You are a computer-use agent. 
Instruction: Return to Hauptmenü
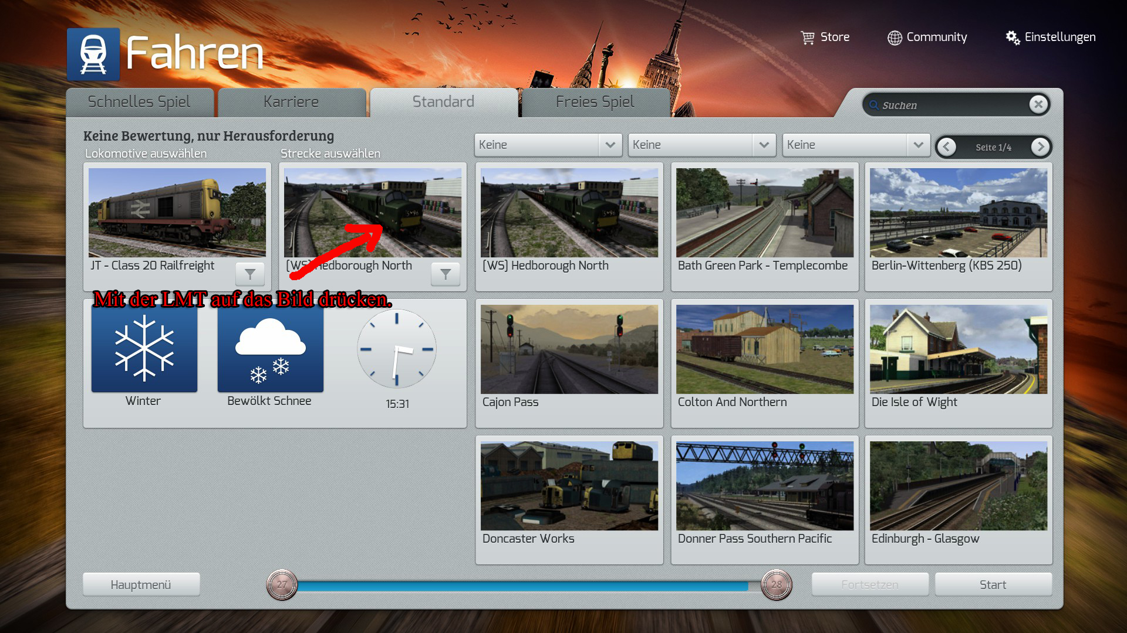point(141,584)
